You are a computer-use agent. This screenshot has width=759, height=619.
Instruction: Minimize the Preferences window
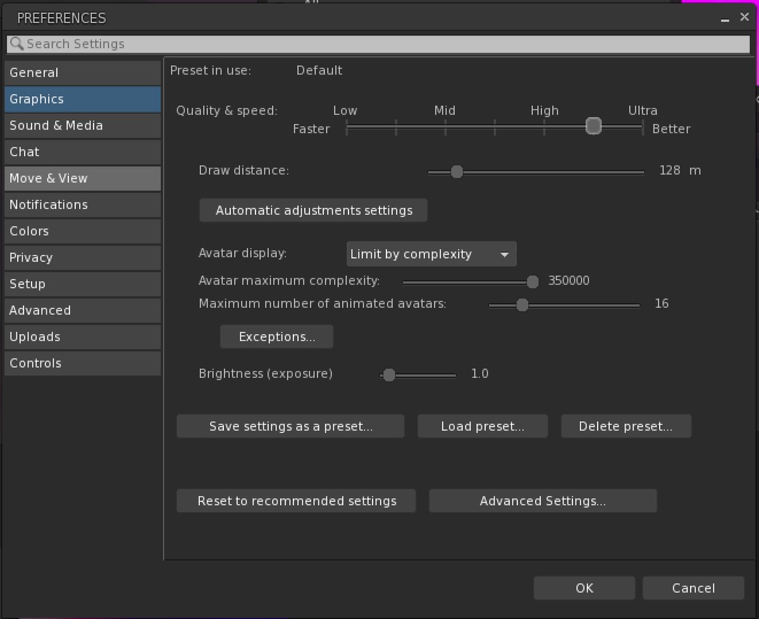[725, 18]
